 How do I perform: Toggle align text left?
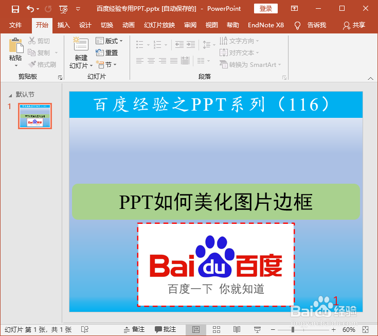click(140, 60)
